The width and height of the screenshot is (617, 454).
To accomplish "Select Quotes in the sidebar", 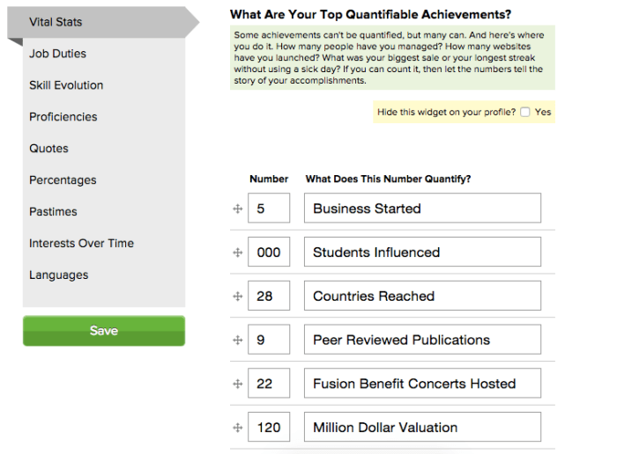I will pyautogui.click(x=48, y=149).
